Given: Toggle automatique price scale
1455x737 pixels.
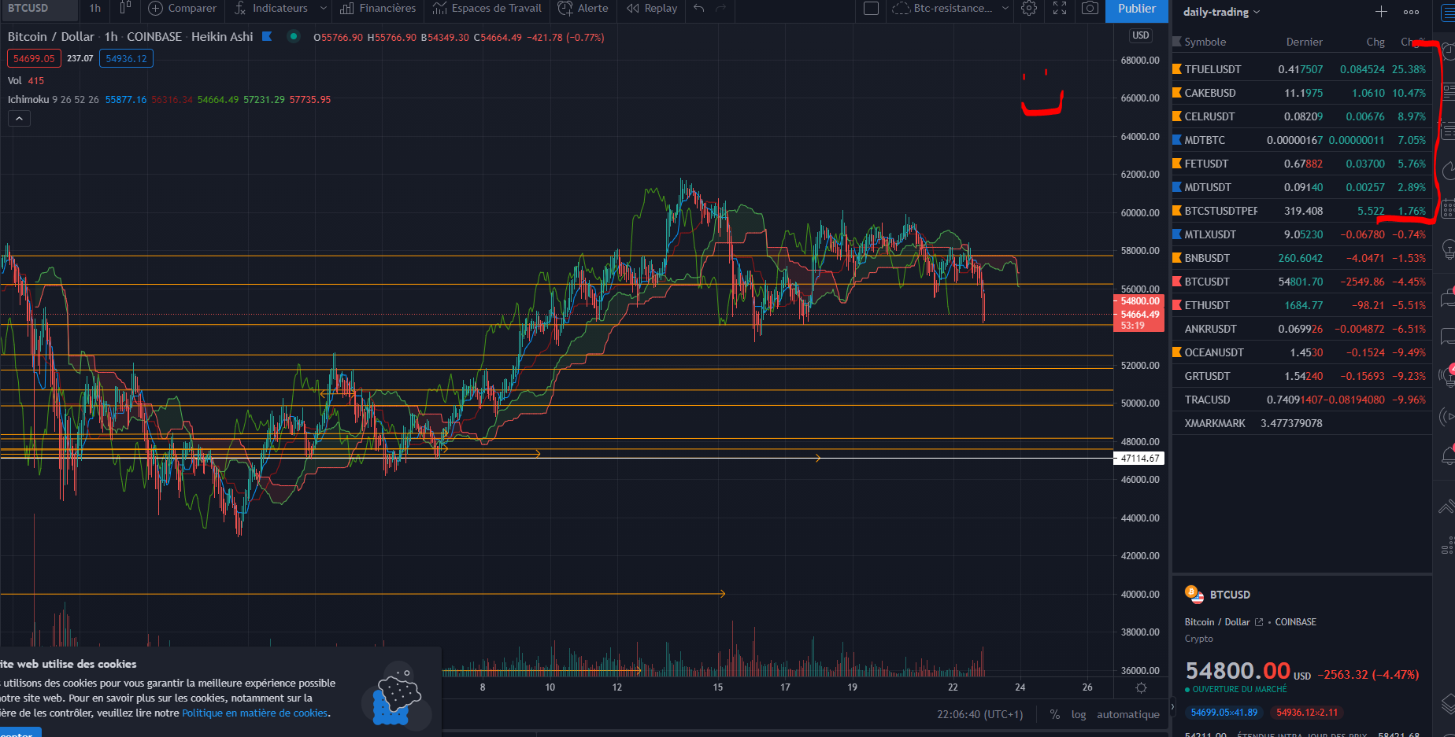Looking at the screenshot, I should coord(1128,714).
